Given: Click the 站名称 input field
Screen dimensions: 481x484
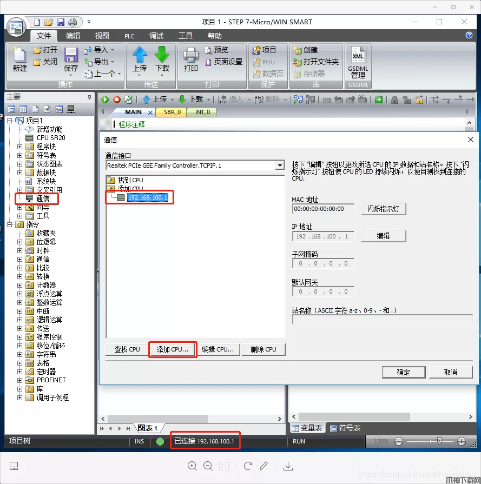Looking at the screenshot, I should 383,320.
